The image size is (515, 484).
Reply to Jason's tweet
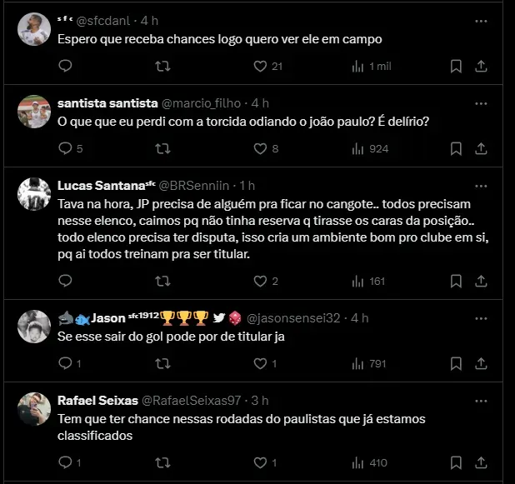pyautogui.click(x=66, y=363)
